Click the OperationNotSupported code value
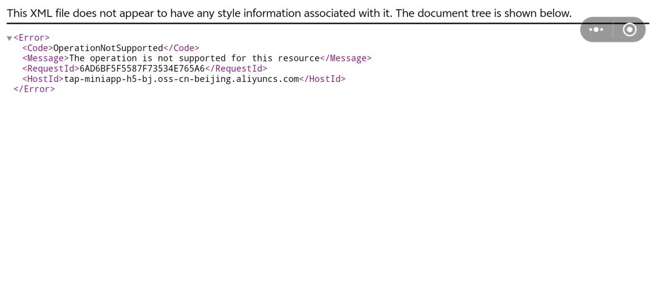Image resolution: width=656 pixels, height=295 pixels. (x=108, y=48)
